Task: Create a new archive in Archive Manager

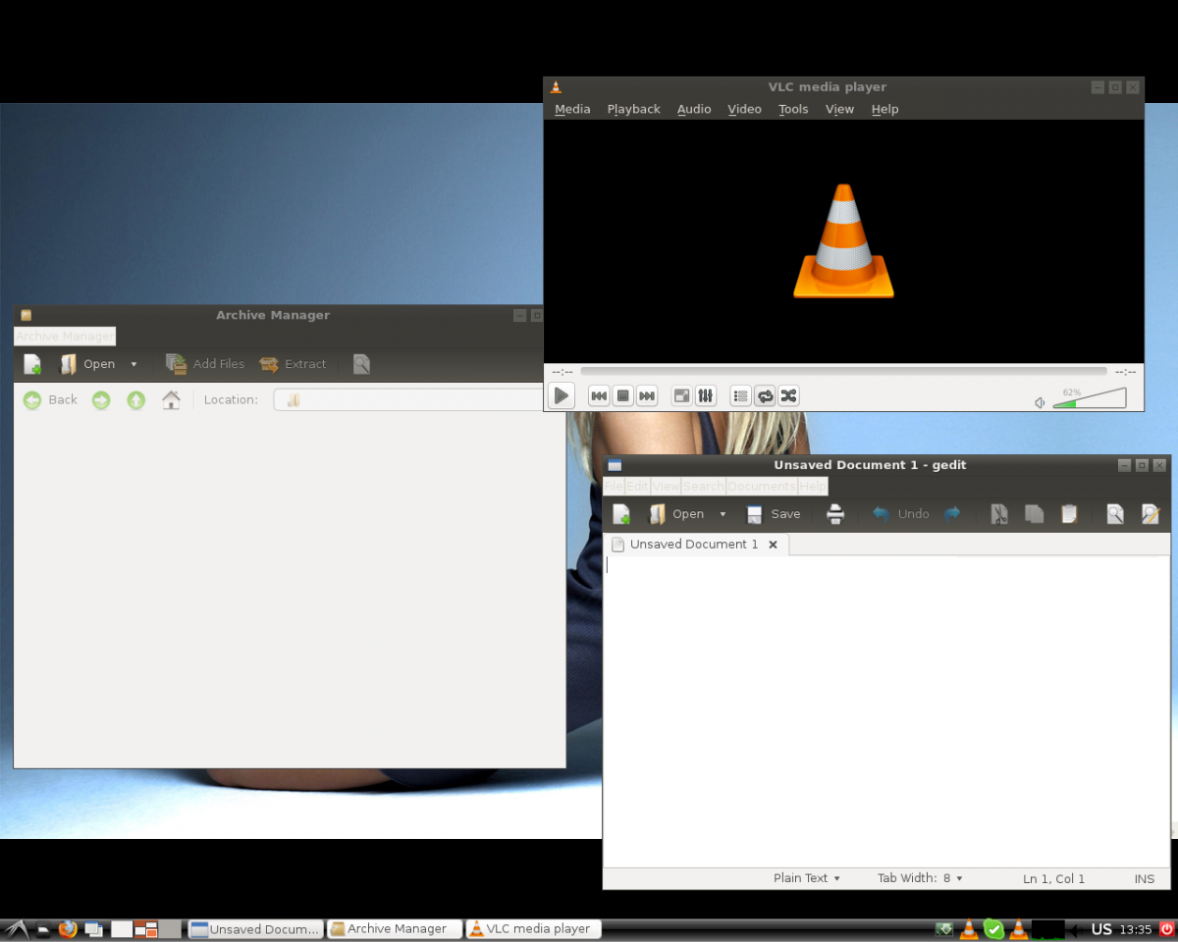Action: coord(32,364)
